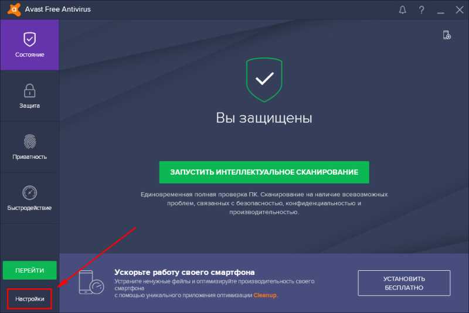Open the notifications bell icon
The width and height of the screenshot is (469, 313).
[403, 10]
